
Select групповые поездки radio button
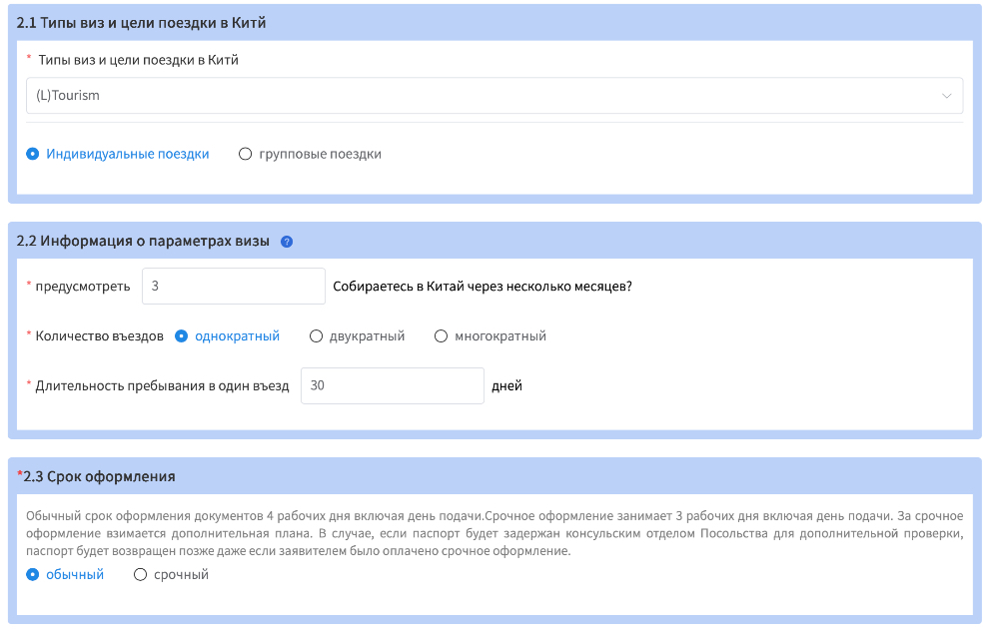(246, 154)
